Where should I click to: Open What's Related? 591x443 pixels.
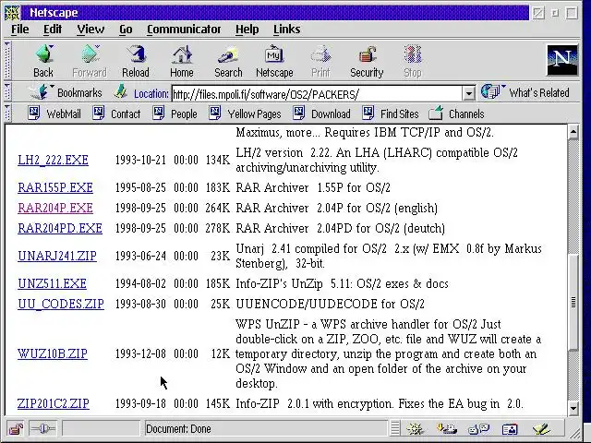525,92
